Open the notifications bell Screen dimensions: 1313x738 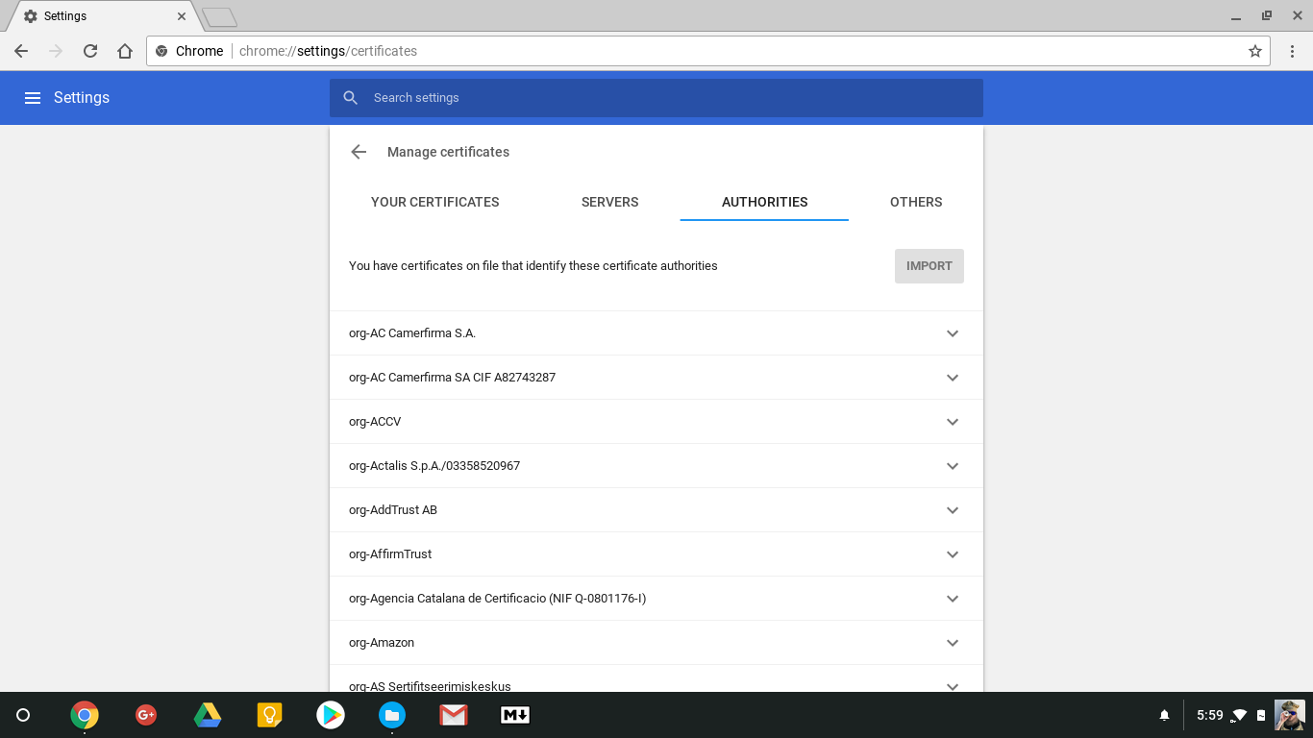click(1164, 715)
